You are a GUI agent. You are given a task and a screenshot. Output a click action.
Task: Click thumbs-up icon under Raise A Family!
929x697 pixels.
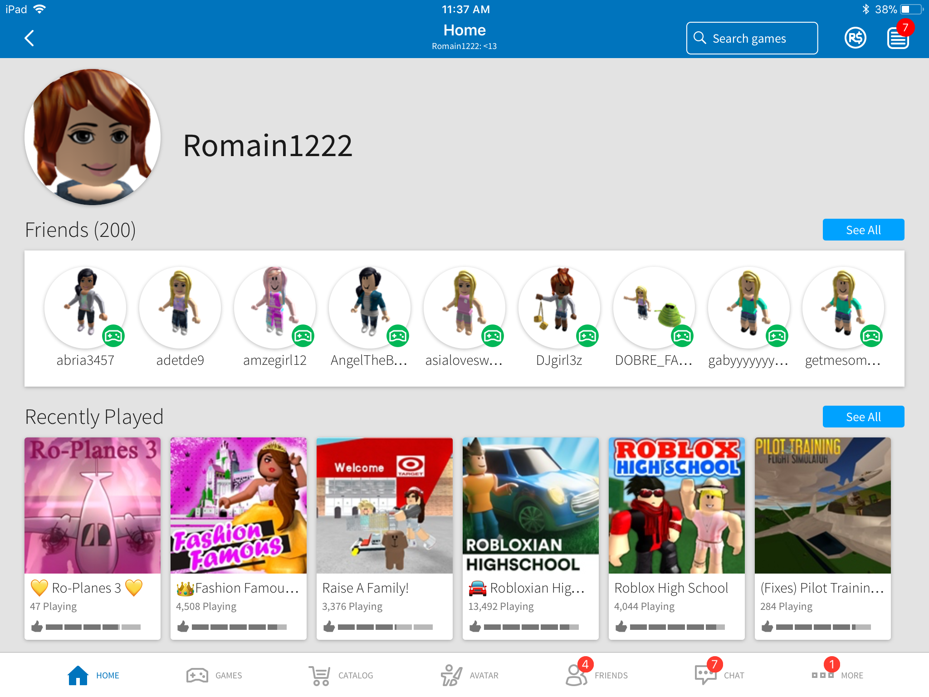click(x=329, y=626)
